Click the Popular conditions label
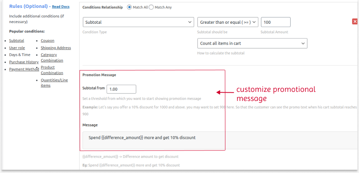The height and width of the screenshot is (173, 359). click(27, 31)
